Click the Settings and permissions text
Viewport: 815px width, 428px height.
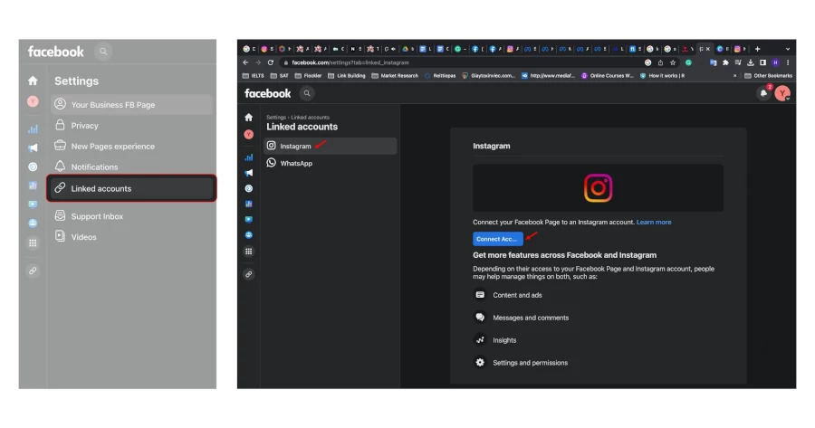click(x=530, y=363)
